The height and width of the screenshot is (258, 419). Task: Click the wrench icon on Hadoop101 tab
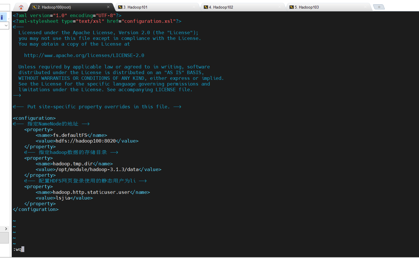[120, 7]
